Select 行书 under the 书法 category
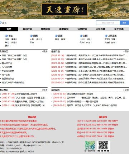This screenshot has height=154, width=129. click(x=7, y=39)
